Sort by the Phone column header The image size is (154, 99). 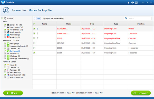click(x=69, y=24)
